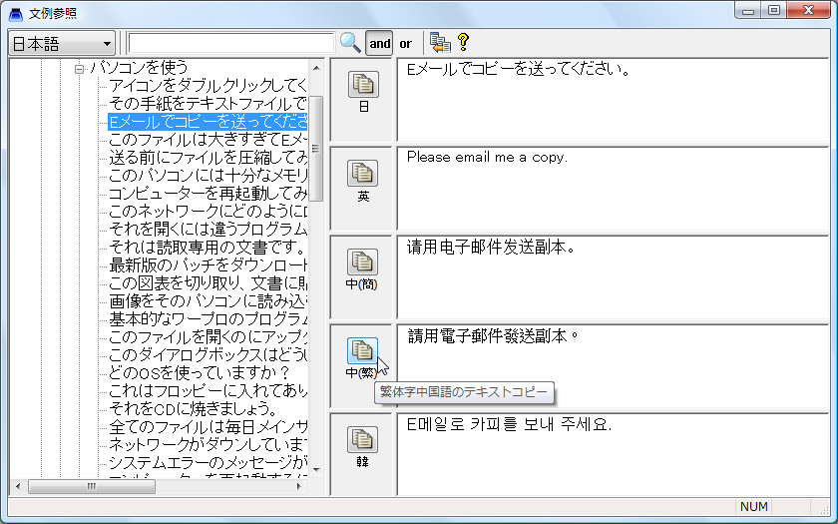Select このダイアログボックスはどう sentence
The height and width of the screenshot is (524, 838).
pos(208,354)
